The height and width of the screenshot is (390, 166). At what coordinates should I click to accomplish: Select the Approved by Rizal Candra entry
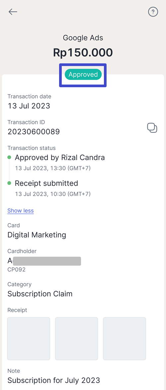tap(60, 162)
